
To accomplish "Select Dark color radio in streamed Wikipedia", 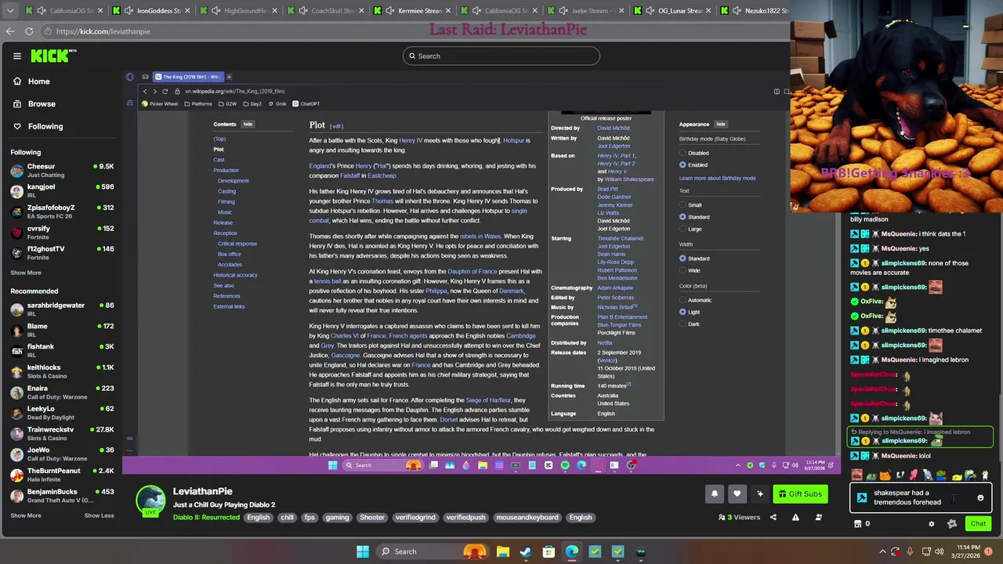I will pos(683,324).
